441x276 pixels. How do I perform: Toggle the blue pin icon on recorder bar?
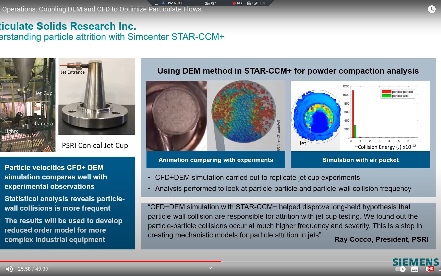coord(163,3)
